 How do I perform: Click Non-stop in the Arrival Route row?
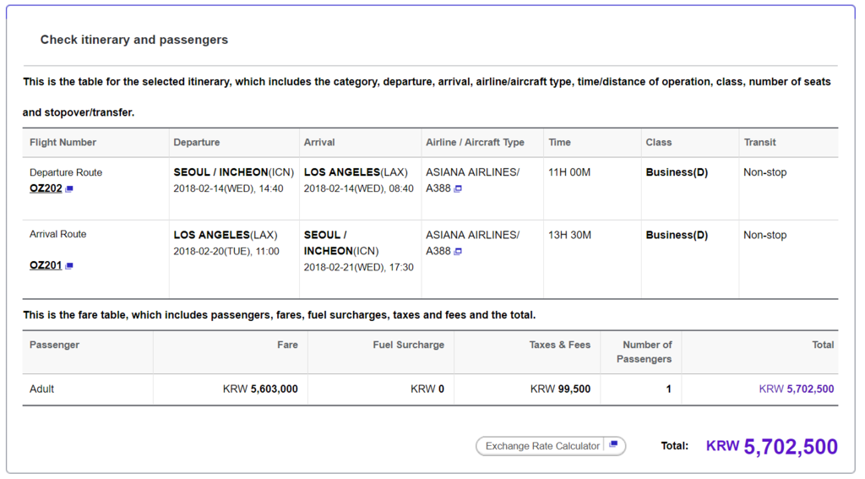[x=764, y=235]
